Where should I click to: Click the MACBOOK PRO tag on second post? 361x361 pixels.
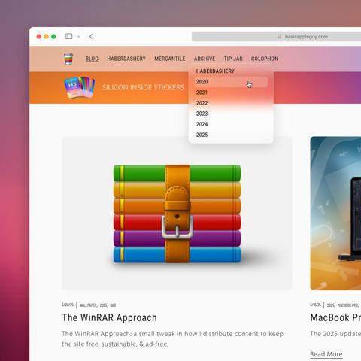click(348, 305)
